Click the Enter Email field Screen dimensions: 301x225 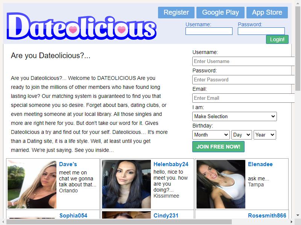pos(243,98)
